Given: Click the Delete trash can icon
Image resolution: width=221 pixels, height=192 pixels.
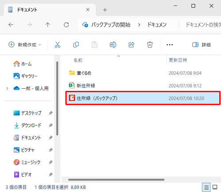Looking at the screenshot, I should tap(150, 45).
